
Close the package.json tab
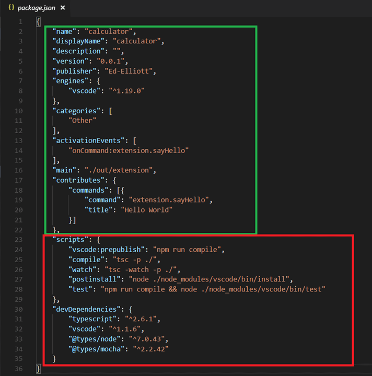coord(63,8)
